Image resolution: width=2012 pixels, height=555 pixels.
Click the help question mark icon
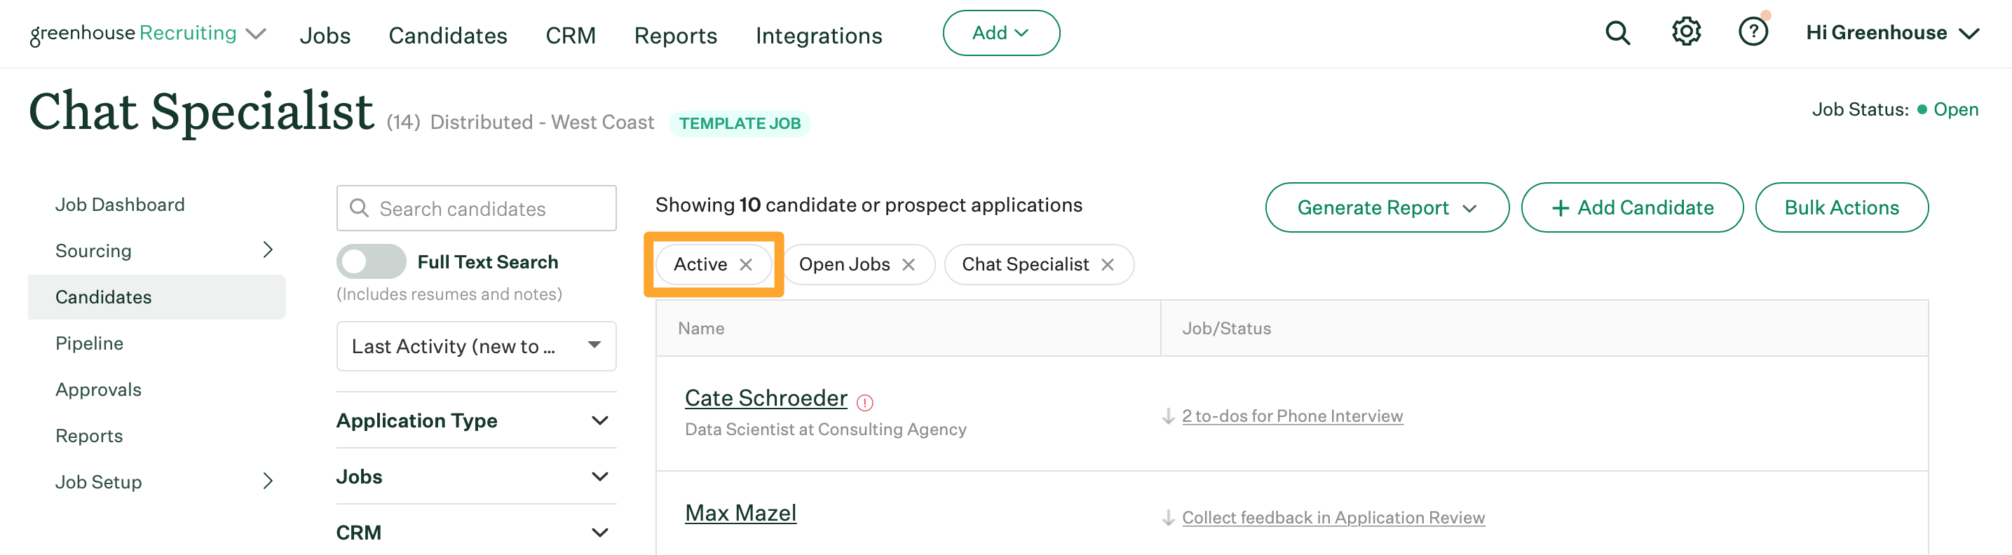1753,32
